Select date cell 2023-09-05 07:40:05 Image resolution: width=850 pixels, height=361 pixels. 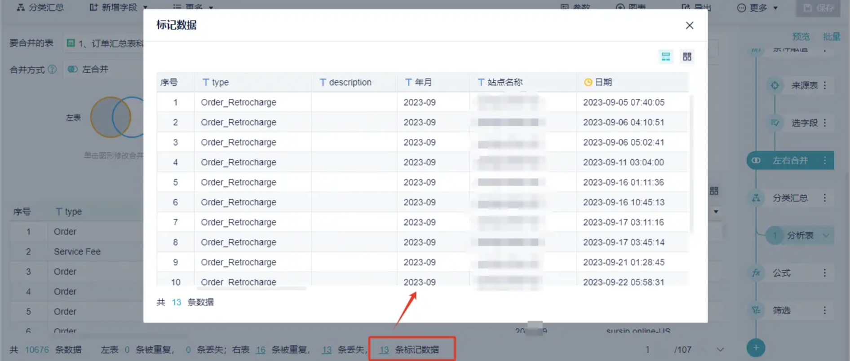(x=624, y=102)
